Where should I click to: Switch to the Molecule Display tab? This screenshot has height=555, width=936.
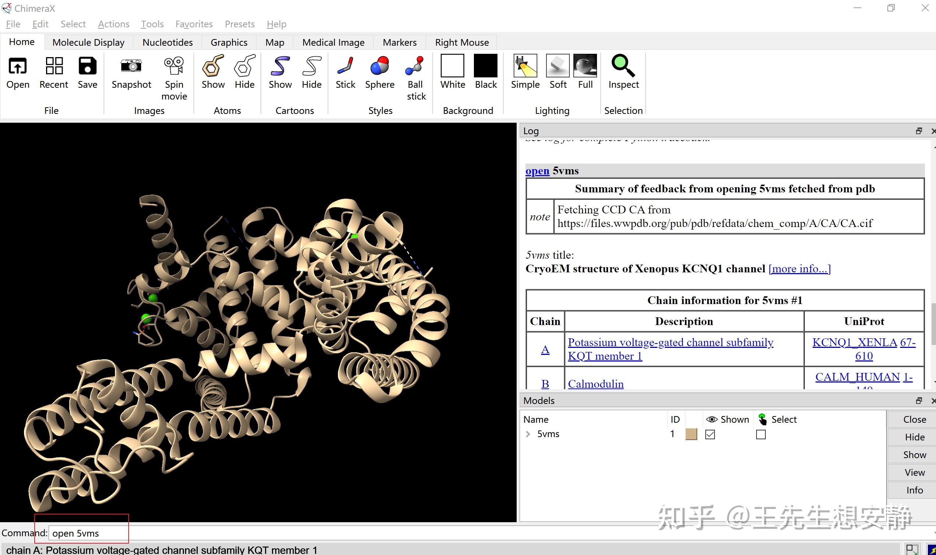click(x=88, y=42)
